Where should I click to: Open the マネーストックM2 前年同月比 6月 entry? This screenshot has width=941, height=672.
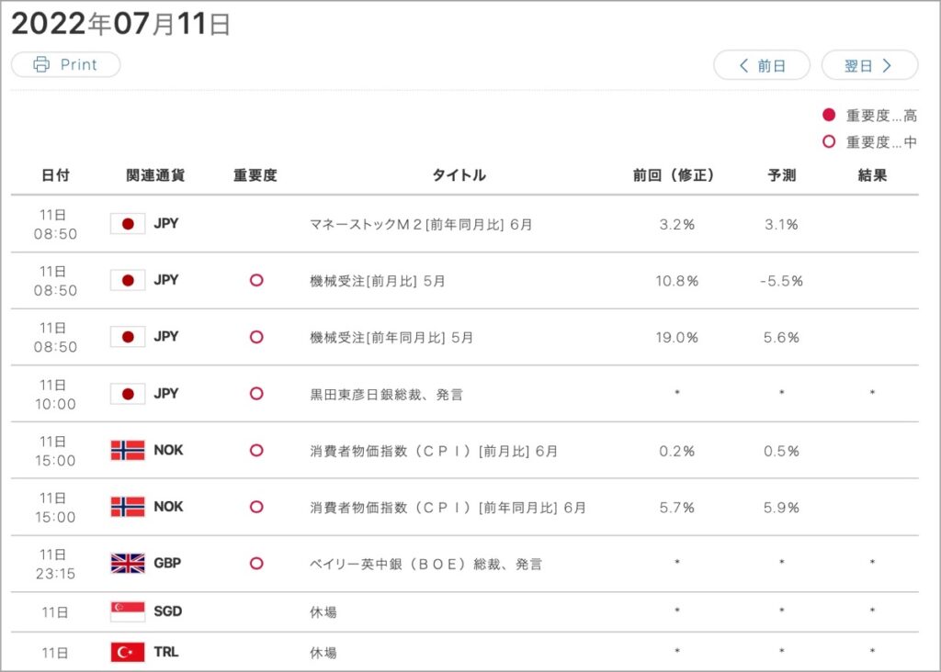point(421,224)
